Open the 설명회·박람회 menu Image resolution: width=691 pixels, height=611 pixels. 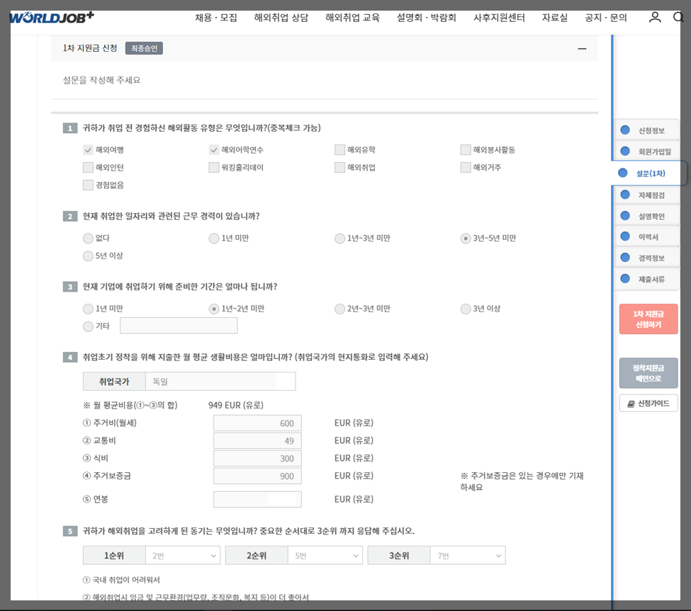point(426,18)
